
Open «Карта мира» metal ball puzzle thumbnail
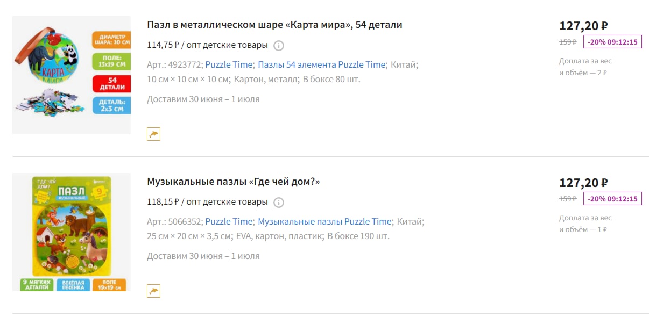point(72,75)
